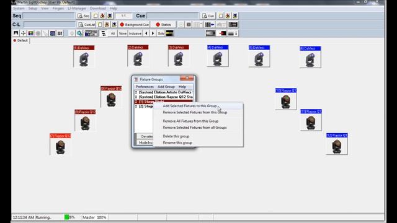Viewport: 397px width, 223px height.
Task: Open the View menu
Action: pyautogui.click(x=45, y=8)
